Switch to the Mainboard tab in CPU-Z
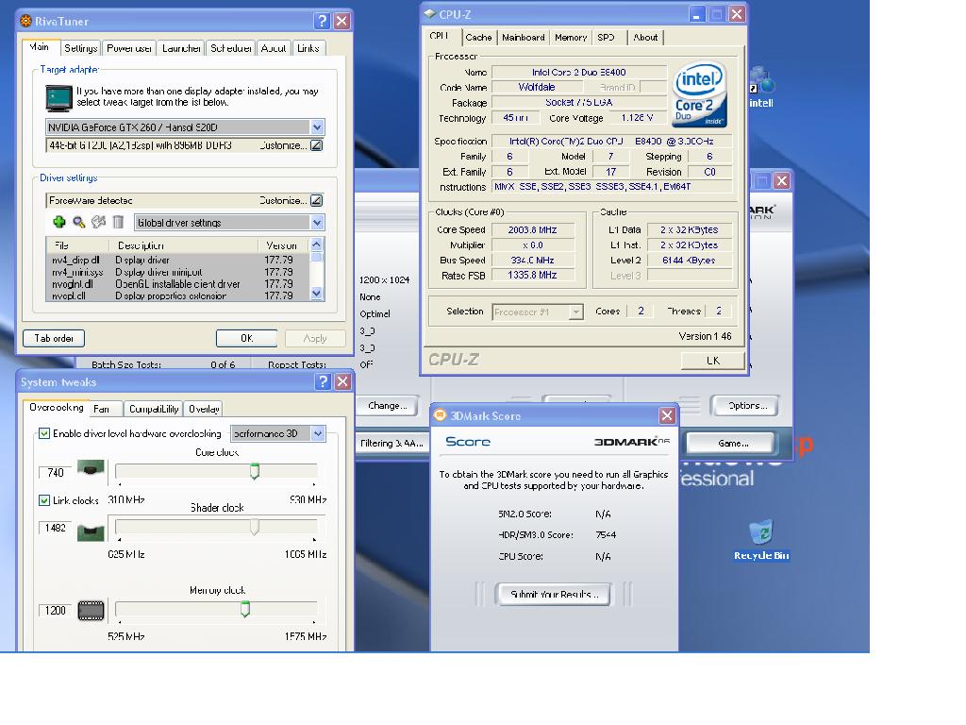 [x=523, y=38]
